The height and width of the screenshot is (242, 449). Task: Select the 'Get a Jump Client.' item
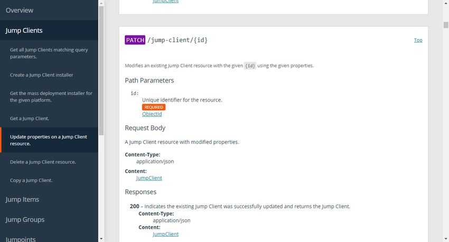[x=30, y=118]
